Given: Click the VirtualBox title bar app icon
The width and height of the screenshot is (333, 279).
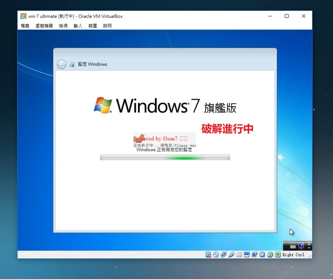Looking at the screenshot, I should pos(23,16).
